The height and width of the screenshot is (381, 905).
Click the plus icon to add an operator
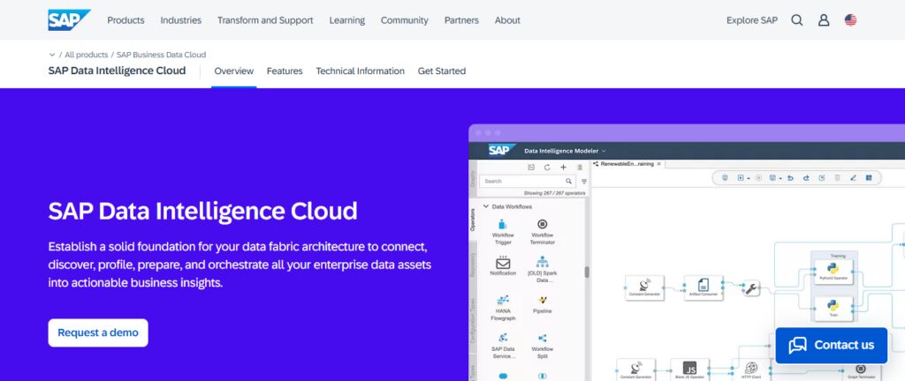click(563, 168)
